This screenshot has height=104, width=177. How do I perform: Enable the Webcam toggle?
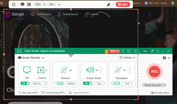[59, 83]
